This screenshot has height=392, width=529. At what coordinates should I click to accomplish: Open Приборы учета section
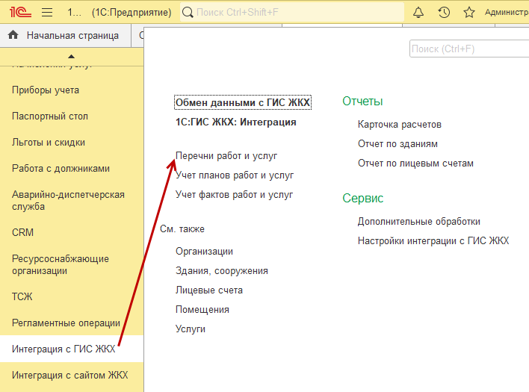tap(46, 90)
